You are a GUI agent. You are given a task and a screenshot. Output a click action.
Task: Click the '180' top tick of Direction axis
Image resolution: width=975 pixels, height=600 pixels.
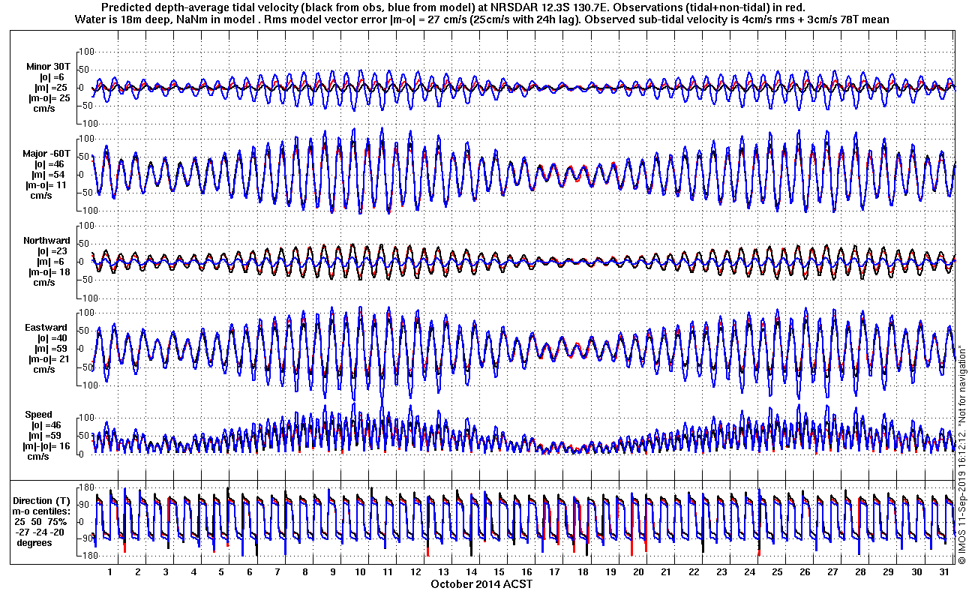tap(85, 487)
